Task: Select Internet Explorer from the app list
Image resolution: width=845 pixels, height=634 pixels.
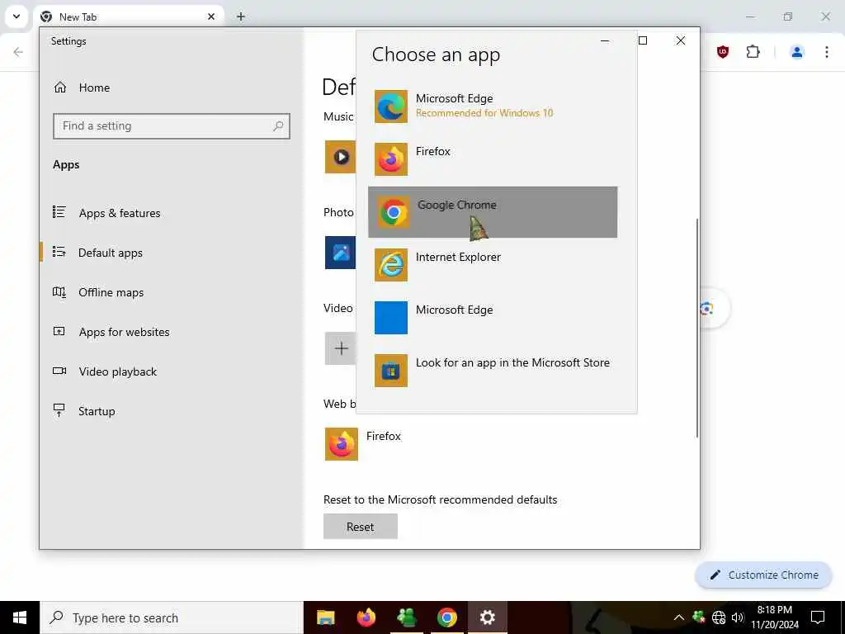Action: (493, 265)
